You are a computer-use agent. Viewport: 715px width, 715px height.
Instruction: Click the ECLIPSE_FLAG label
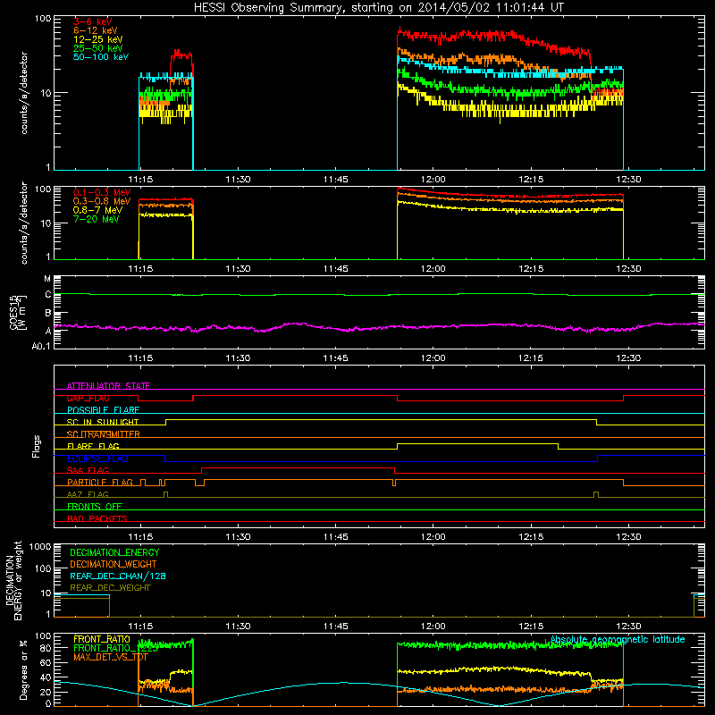[97, 458]
